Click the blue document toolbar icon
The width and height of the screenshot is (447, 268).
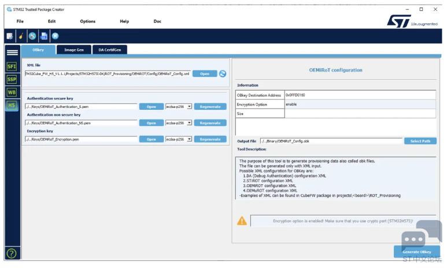coord(44,36)
